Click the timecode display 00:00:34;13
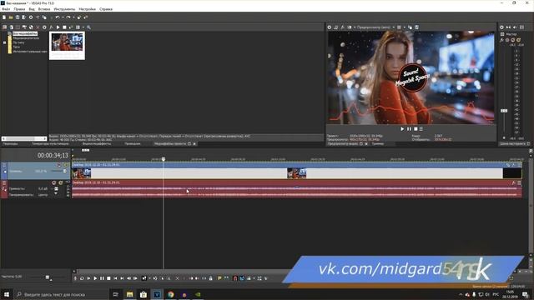The width and height of the screenshot is (534, 300). pos(53,156)
